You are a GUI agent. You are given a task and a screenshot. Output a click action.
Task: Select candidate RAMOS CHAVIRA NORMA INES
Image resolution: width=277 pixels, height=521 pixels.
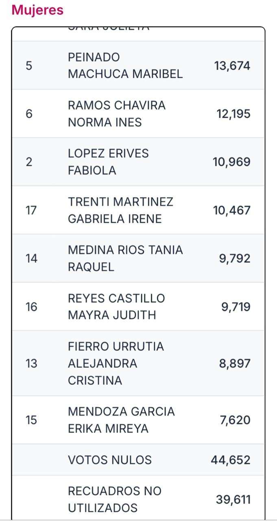point(116,114)
